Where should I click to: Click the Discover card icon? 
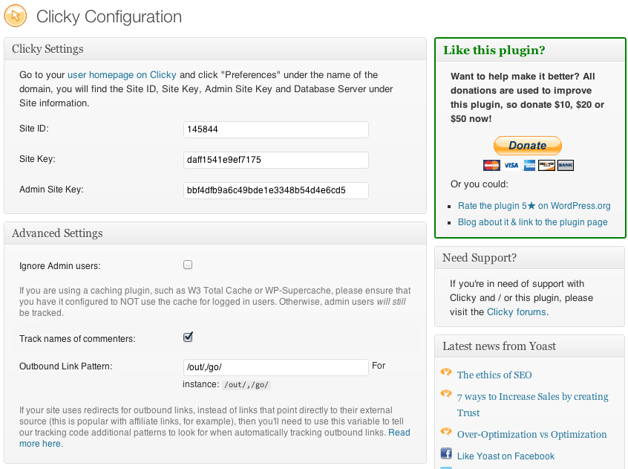[x=546, y=165]
